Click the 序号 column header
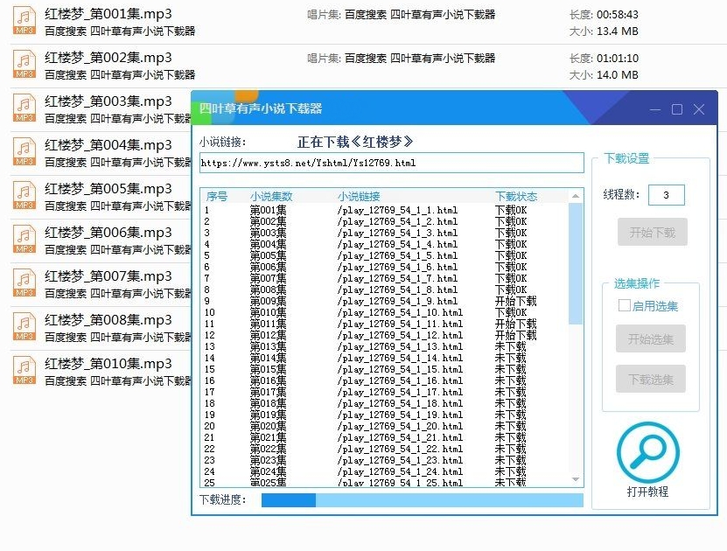The image size is (727, 551). click(x=217, y=197)
